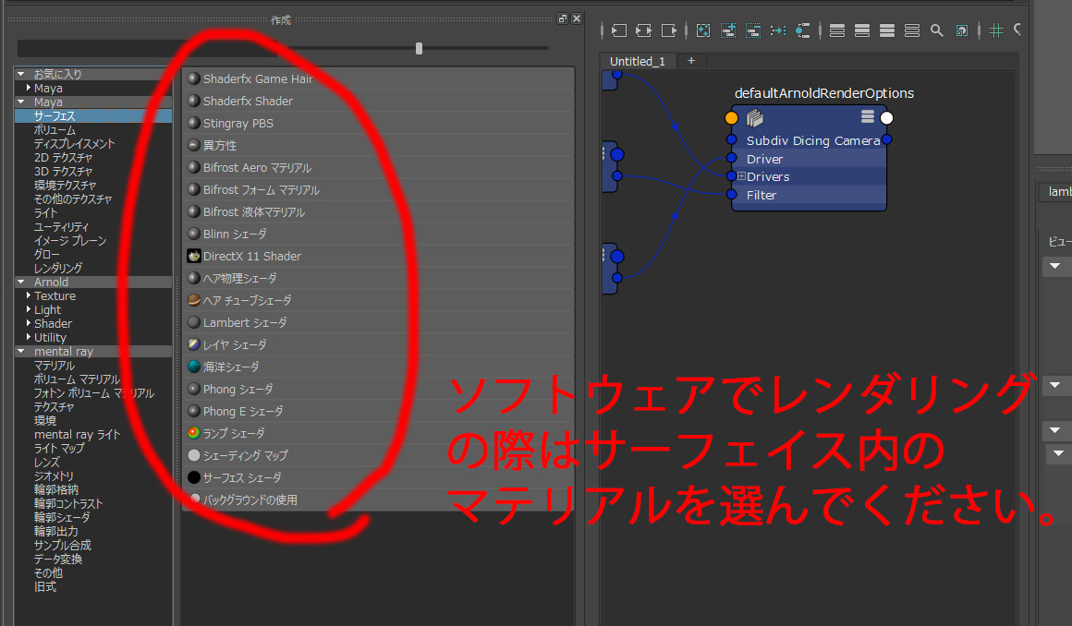
Task: Create a DirectX 11 Shader
Action: click(x=378, y=257)
